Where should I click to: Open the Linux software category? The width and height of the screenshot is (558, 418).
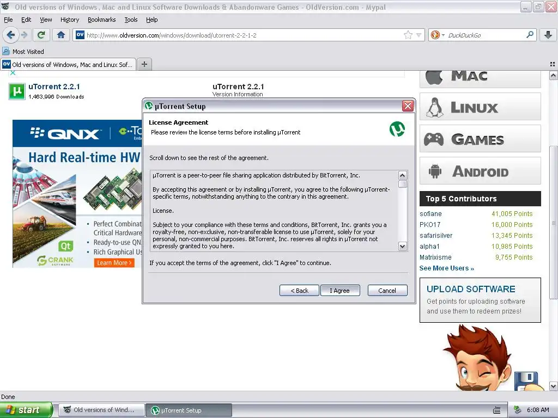(480, 107)
